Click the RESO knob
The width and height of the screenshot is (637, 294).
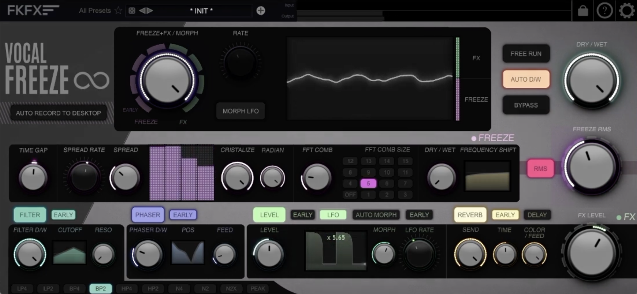103,254
